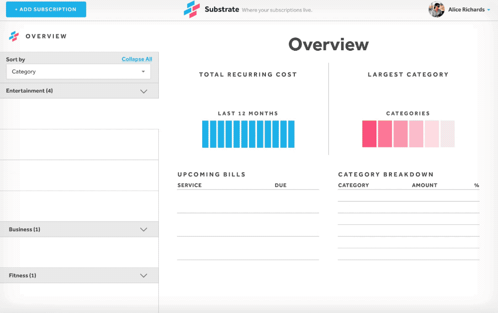Select the gray category swatch
Viewport: 498px width, 313px height.
point(448,134)
